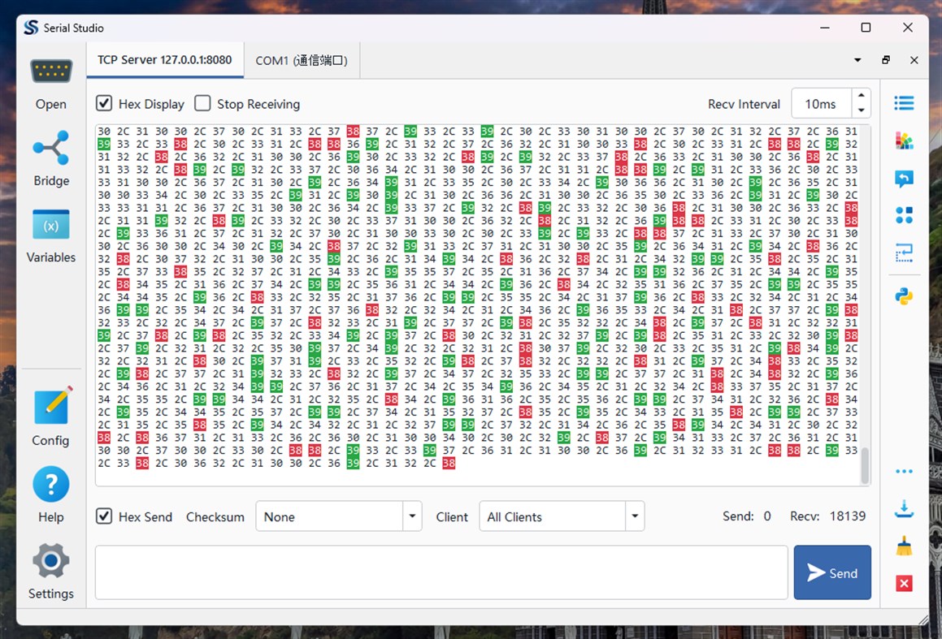
Task: Increase Recv Interval with the up arrow
Action: tap(862, 95)
